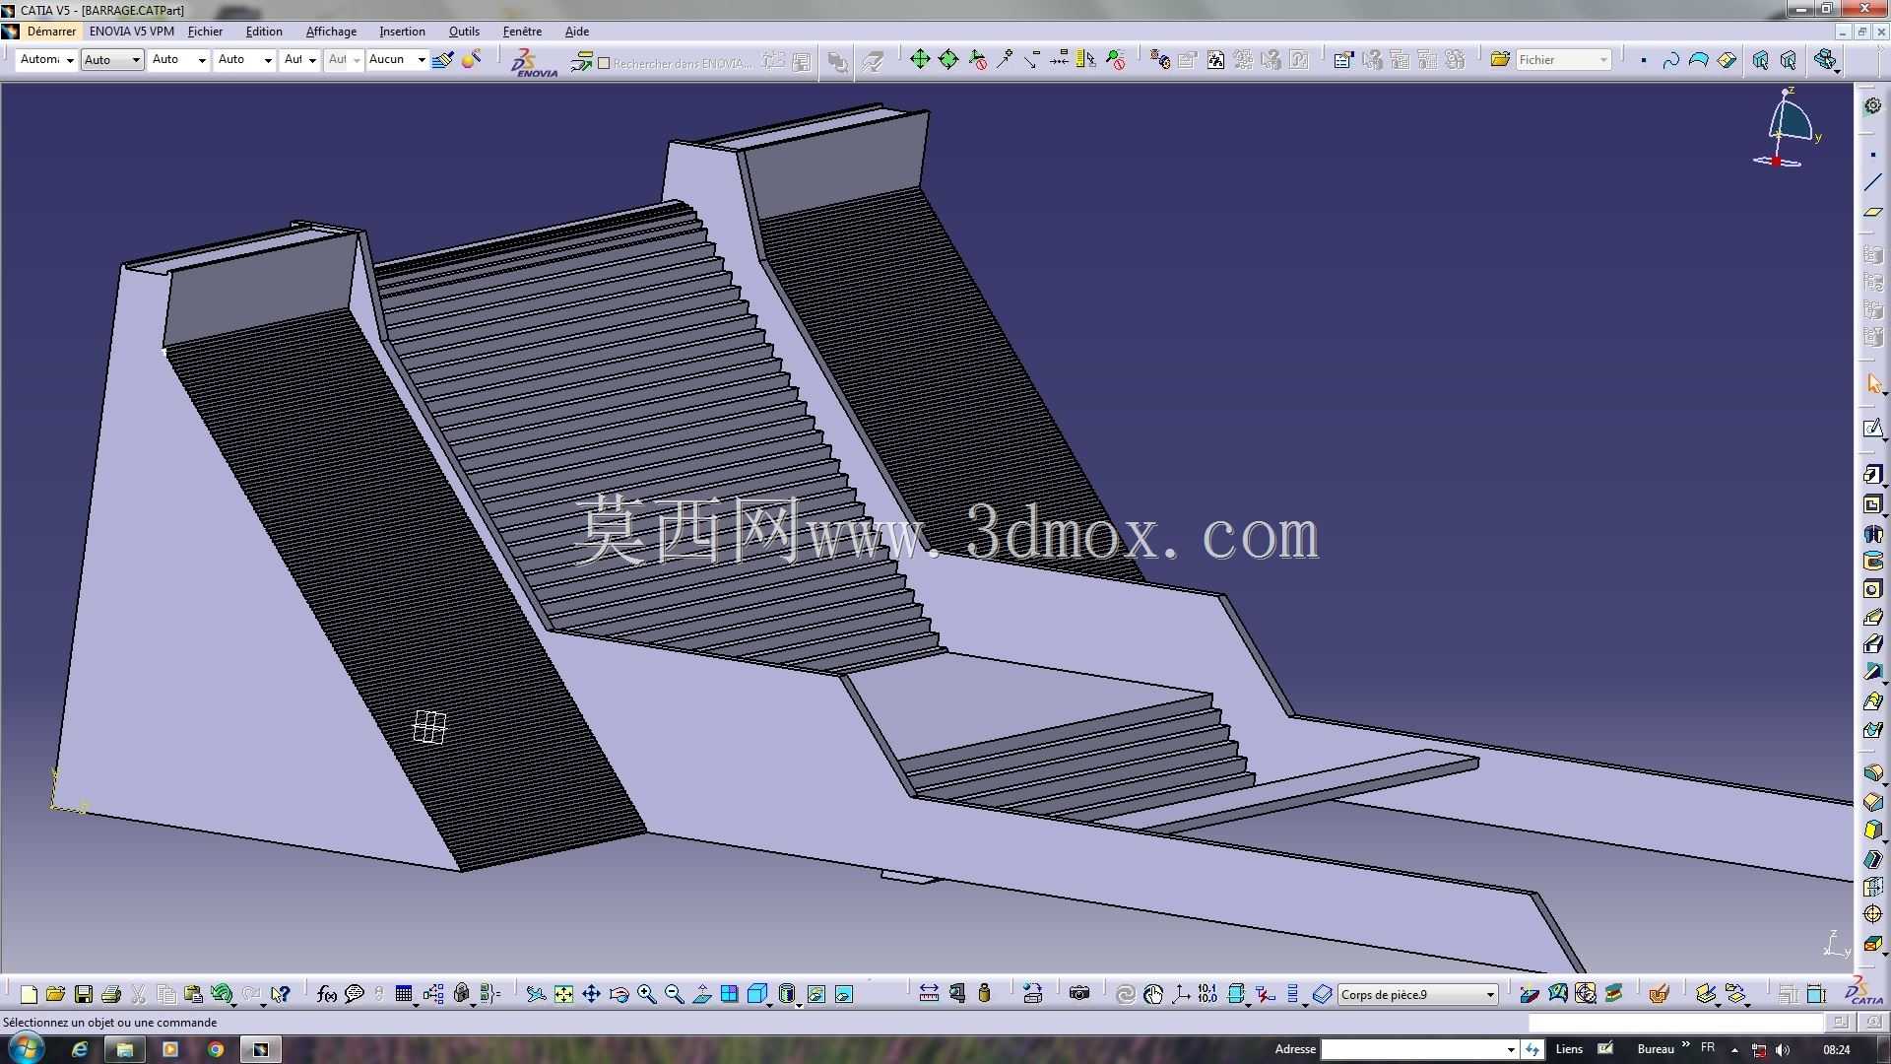The image size is (1891, 1064).
Task: Open the Aide menu
Action: pos(577,32)
